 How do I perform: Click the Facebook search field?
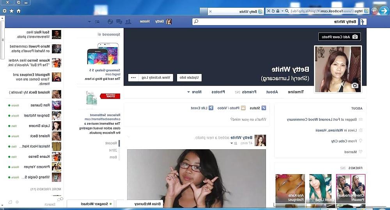tap(275, 21)
